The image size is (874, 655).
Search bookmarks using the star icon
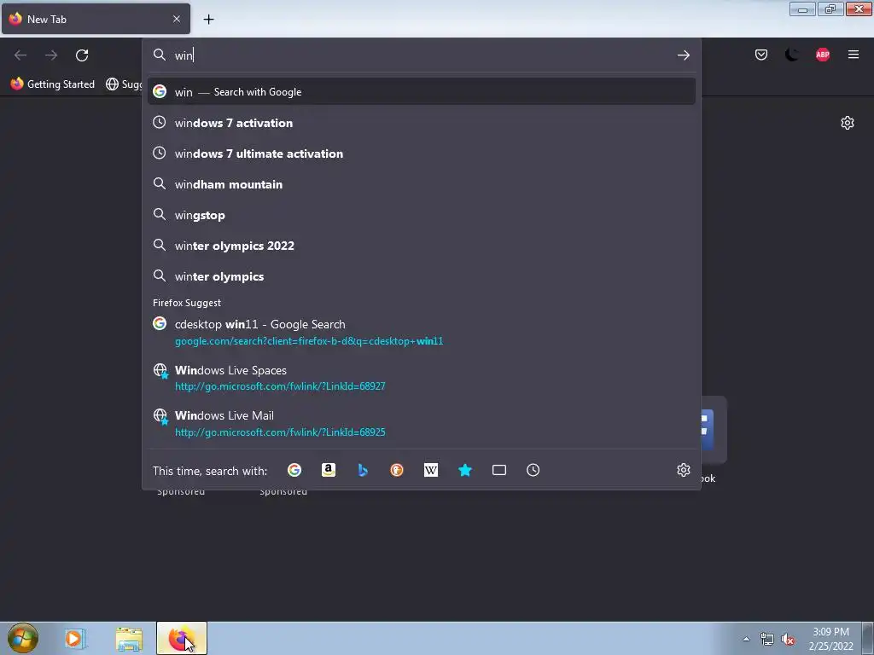coord(465,470)
